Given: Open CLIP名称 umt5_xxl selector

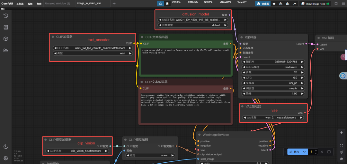Looking at the screenshot, I should pos(93,48).
